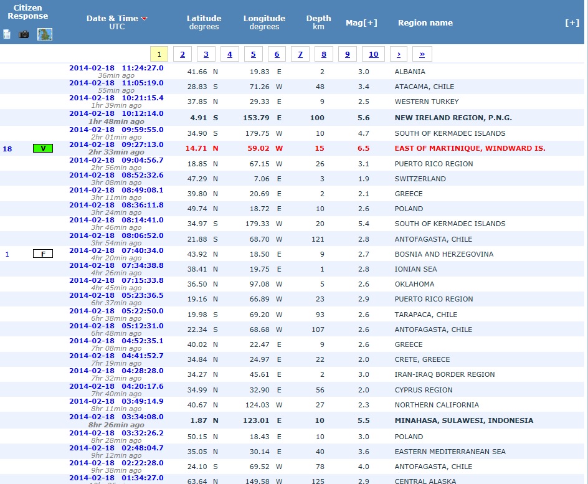Click IRAN-IRAQ BORDER REGION text
This screenshot has width=588, height=484.
pyautogui.click(x=445, y=374)
